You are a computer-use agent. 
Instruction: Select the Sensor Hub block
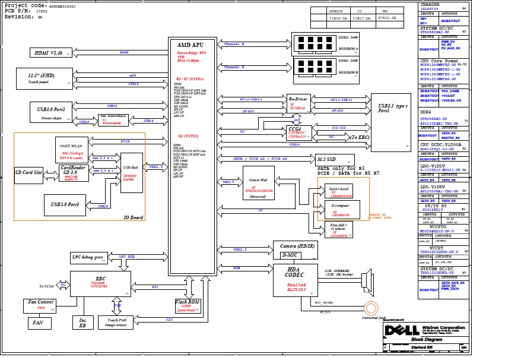pyautogui.click(x=259, y=183)
